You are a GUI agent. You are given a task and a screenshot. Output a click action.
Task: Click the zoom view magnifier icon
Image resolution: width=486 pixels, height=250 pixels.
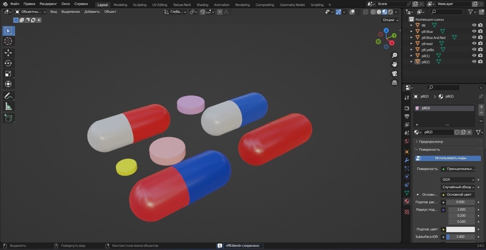(394, 55)
